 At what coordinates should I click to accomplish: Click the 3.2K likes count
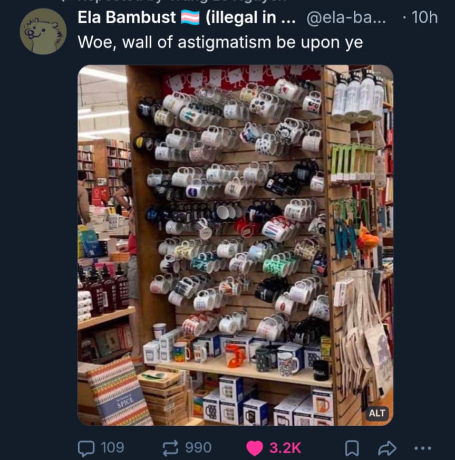point(285,448)
